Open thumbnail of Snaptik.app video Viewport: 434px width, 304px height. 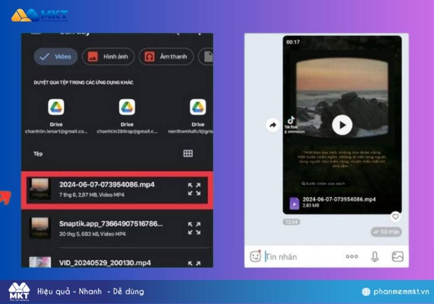(x=40, y=228)
